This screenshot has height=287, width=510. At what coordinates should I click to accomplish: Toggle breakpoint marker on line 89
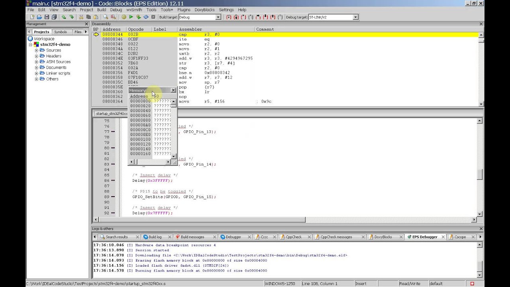[113, 197]
